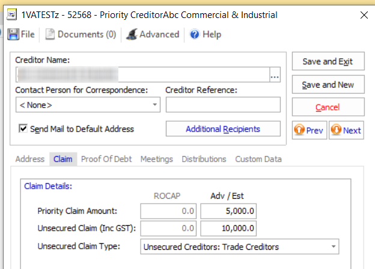Click the Save and Exit button
This screenshot has height=269, width=375.
[328, 62]
